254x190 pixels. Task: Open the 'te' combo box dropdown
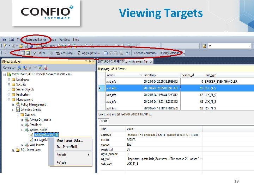[250, 46]
